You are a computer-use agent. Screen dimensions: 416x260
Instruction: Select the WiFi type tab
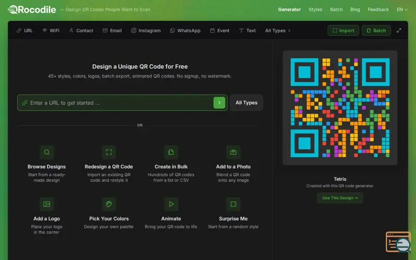click(50, 31)
